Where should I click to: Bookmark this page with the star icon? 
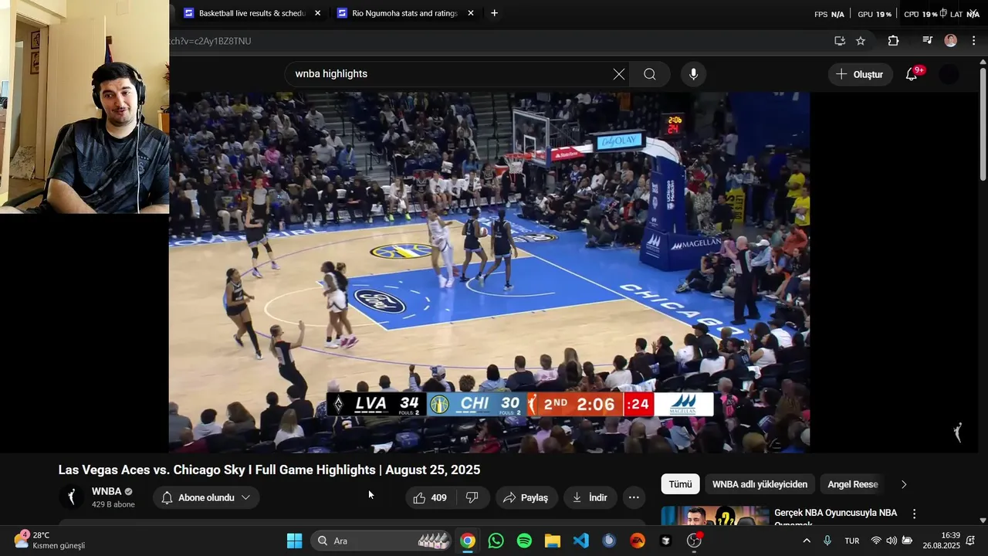tap(861, 41)
